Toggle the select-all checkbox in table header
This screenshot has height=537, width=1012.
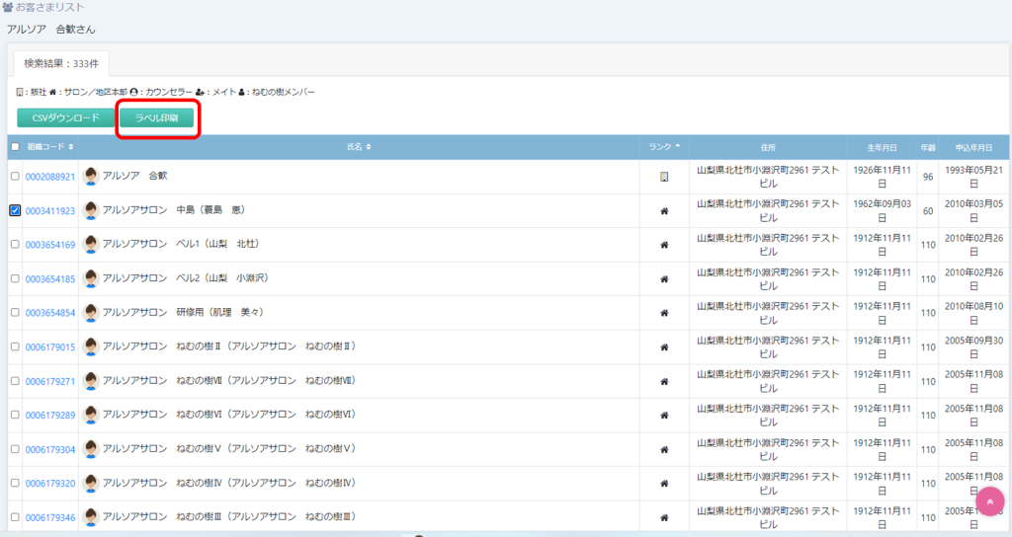pyautogui.click(x=14, y=147)
